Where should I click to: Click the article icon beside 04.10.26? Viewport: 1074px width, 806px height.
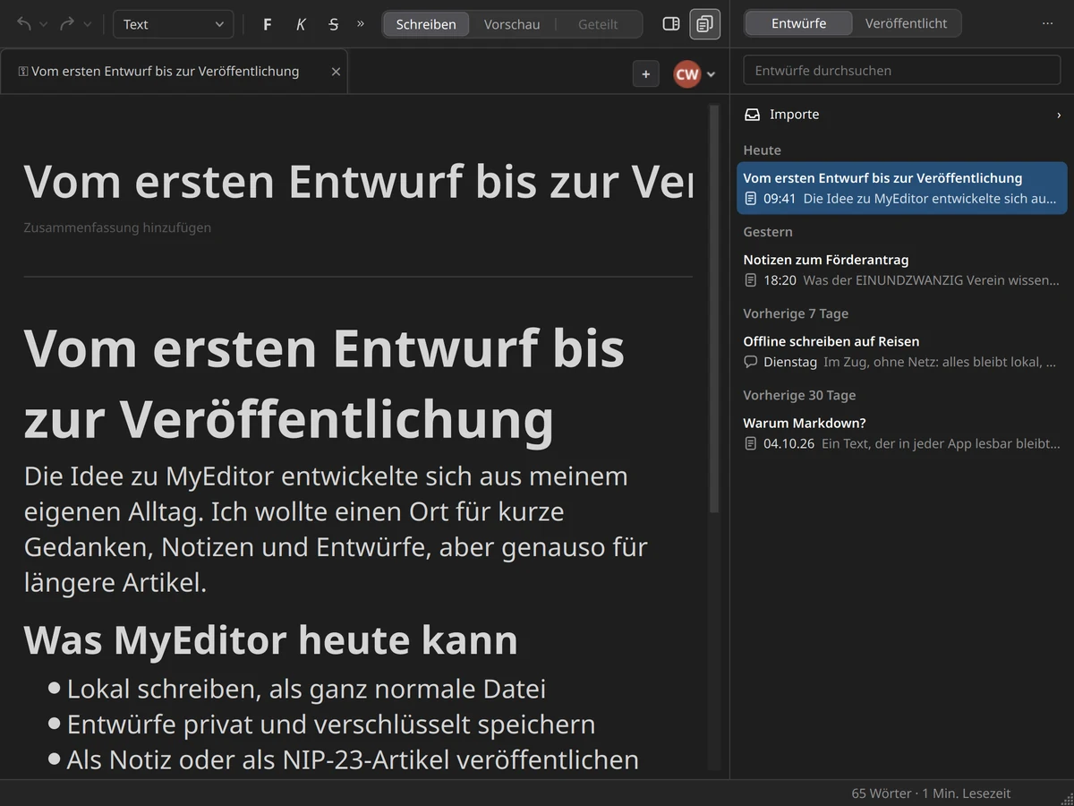751,443
